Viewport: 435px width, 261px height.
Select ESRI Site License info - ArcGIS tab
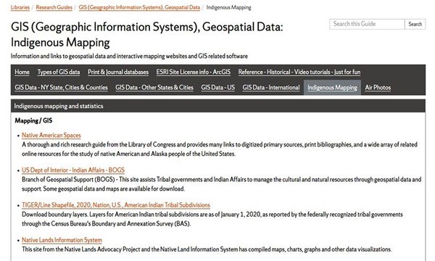click(x=194, y=72)
